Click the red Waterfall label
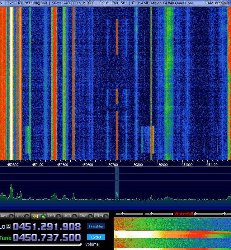This screenshot has height=250, width=231. [x=183, y=214]
